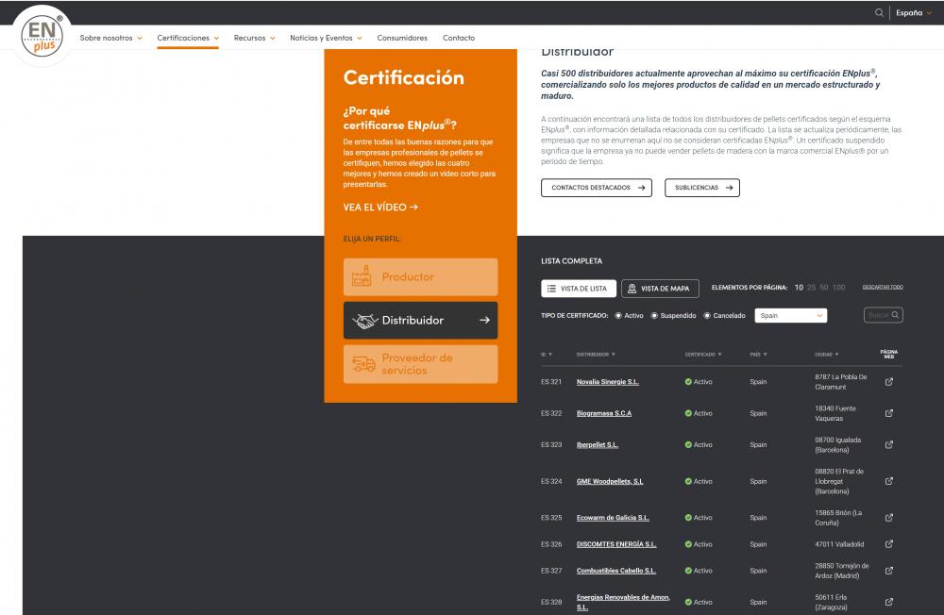Open external website for Energías Renovables de Amon
The height and width of the screenshot is (615, 944).
point(889,602)
